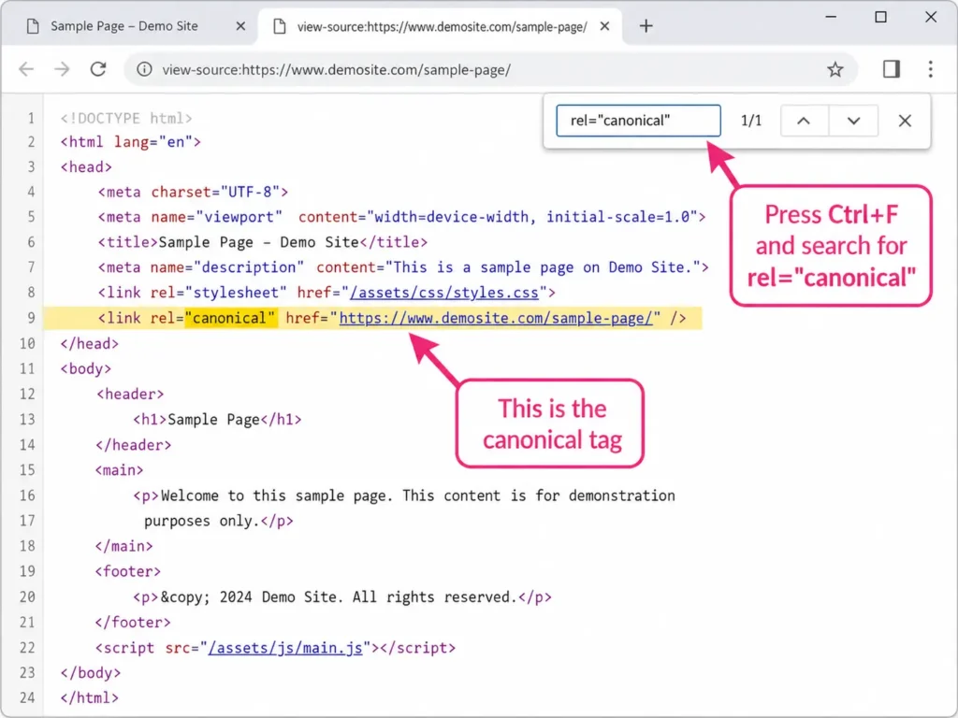The image size is (958, 718).
Task: Open the side panel icon
Action: point(892,69)
